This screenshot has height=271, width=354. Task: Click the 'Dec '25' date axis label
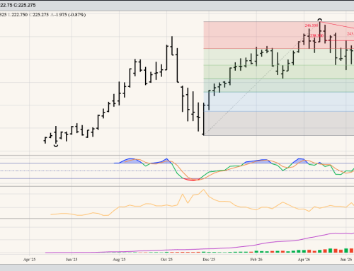(x=209, y=260)
